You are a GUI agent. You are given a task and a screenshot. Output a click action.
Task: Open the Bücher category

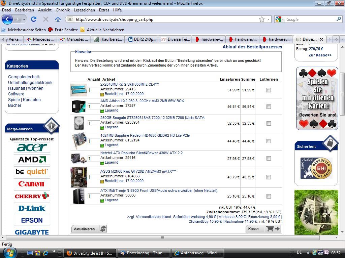coord(15,105)
